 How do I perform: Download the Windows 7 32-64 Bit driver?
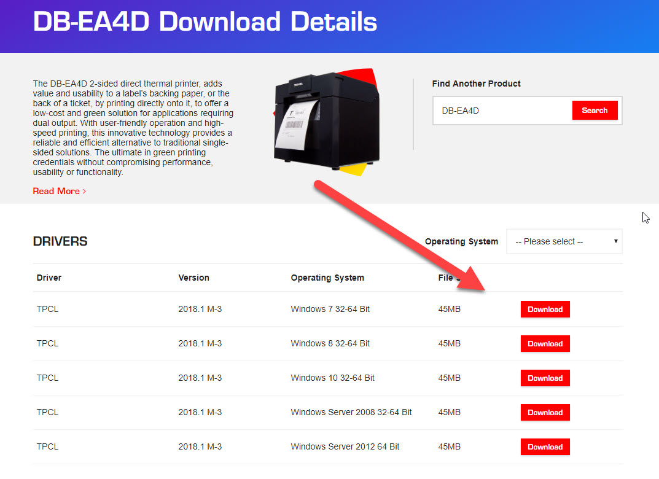(x=545, y=310)
